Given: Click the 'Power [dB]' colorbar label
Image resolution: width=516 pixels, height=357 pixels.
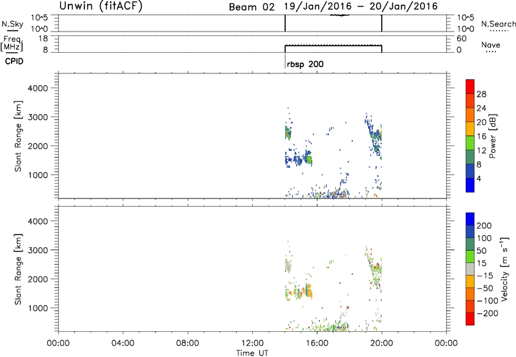Looking at the screenshot, I should coord(493,136).
